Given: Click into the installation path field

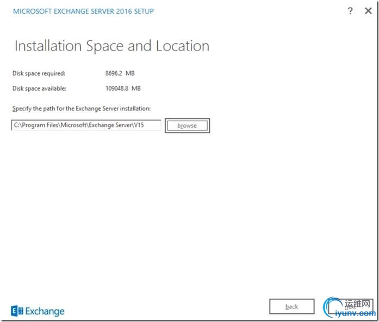Looking at the screenshot, I should click(x=86, y=125).
